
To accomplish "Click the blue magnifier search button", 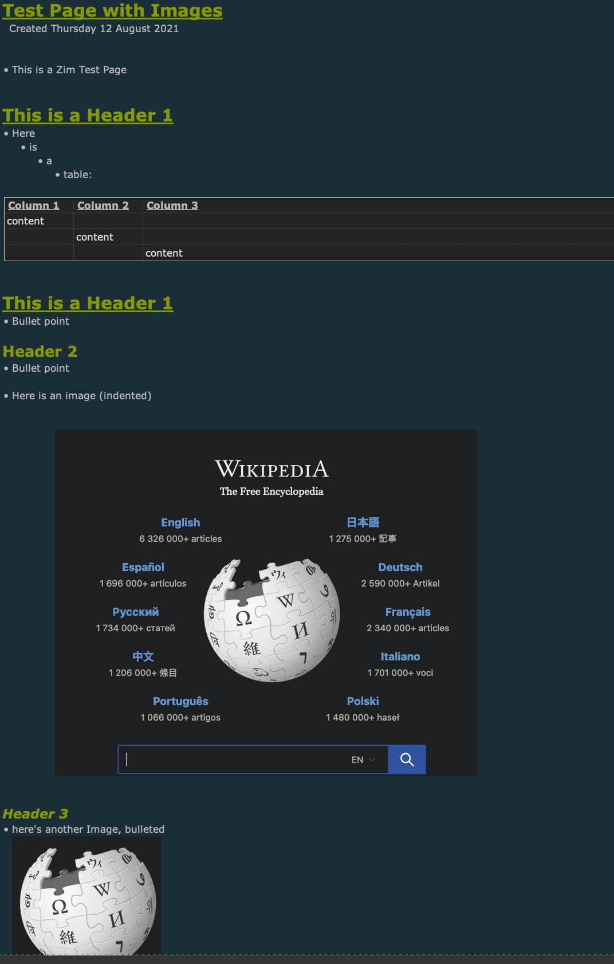I will coord(407,760).
